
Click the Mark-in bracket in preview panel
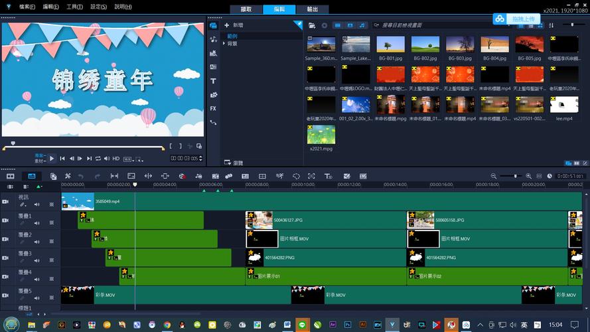[x=171, y=146]
